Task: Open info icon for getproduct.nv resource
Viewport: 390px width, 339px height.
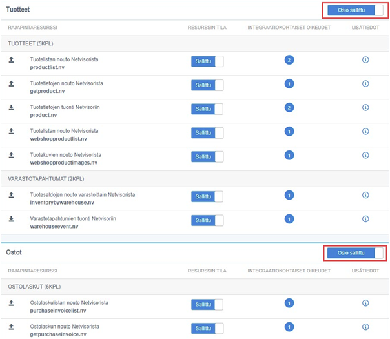Action: (365, 84)
